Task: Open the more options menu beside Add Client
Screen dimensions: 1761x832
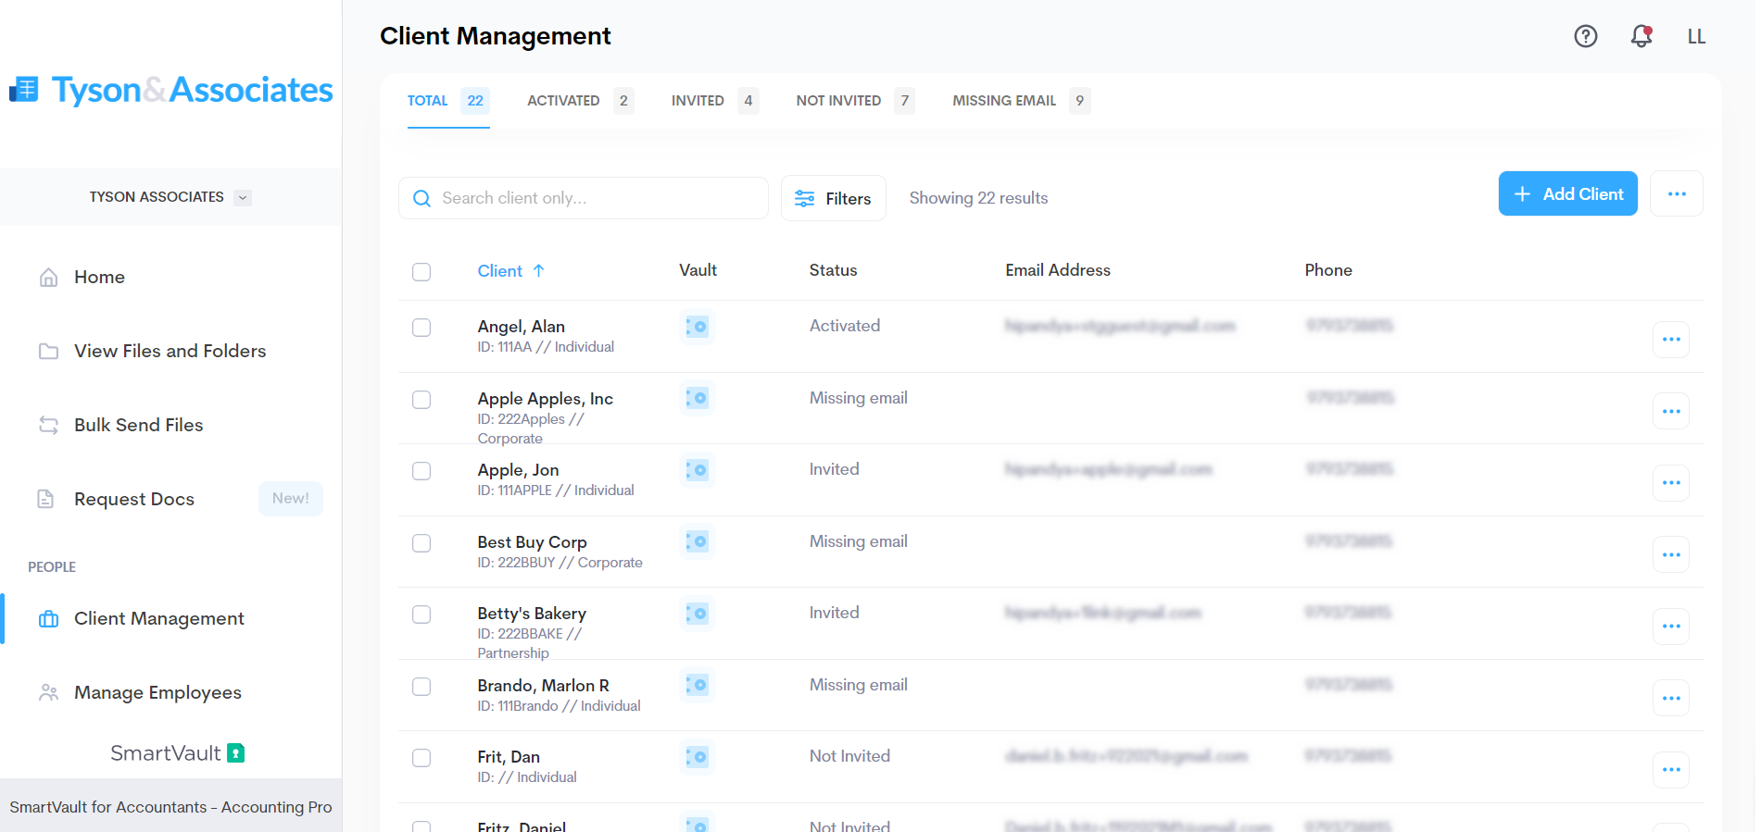Action: point(1676,194)
